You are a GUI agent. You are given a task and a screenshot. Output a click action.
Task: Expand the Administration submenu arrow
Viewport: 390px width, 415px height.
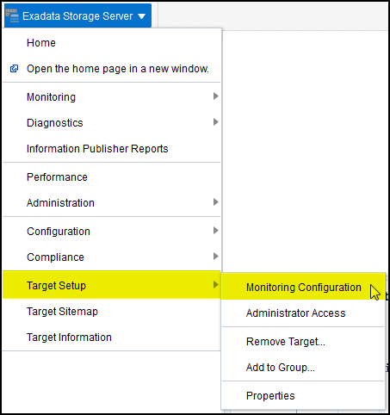coord(216,202)
